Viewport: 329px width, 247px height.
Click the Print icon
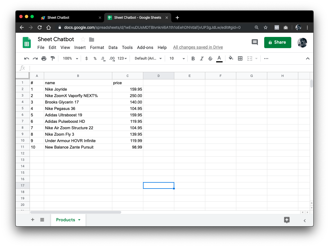pos(44,58)
